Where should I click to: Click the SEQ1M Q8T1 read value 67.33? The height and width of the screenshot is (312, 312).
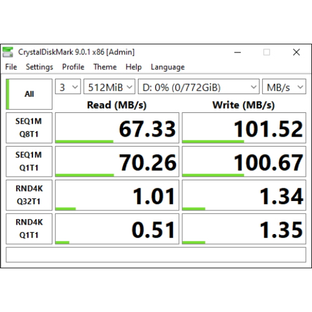[117, 128]
